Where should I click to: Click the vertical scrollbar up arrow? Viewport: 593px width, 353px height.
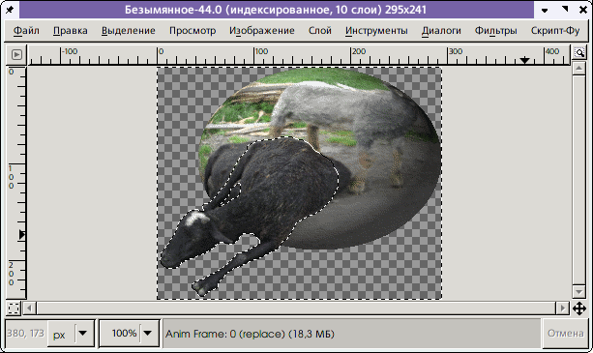pos(579,69)
